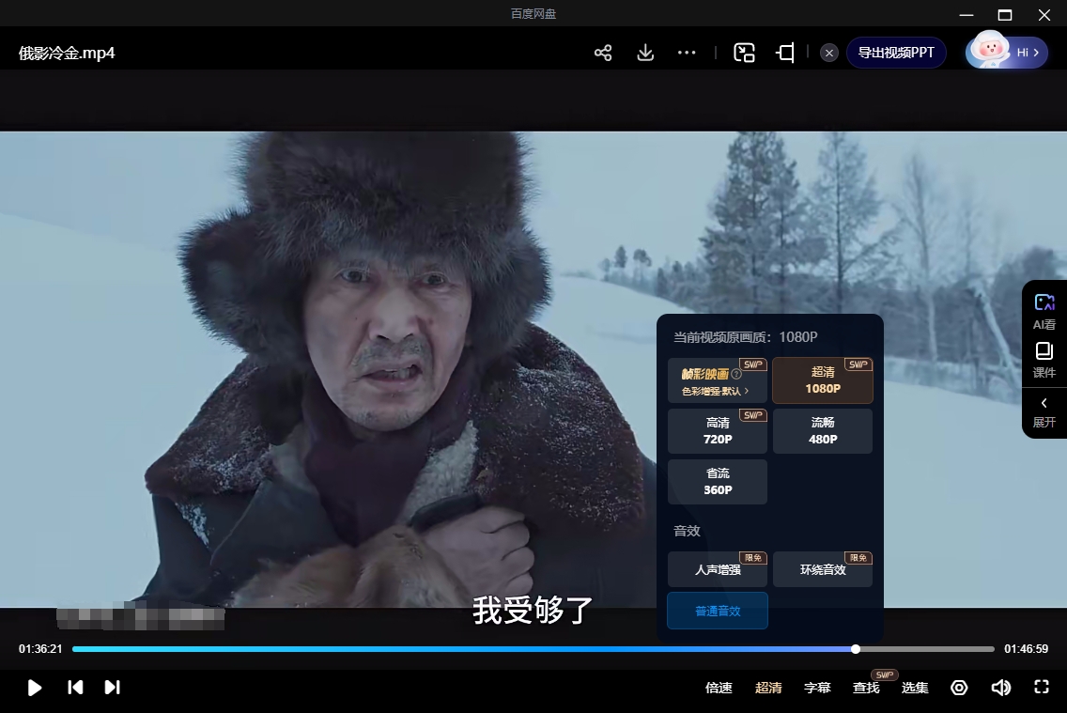Select 流畅 480P video quality
The height and width of the screenshot is (713, 1067).
pos(823,431)
